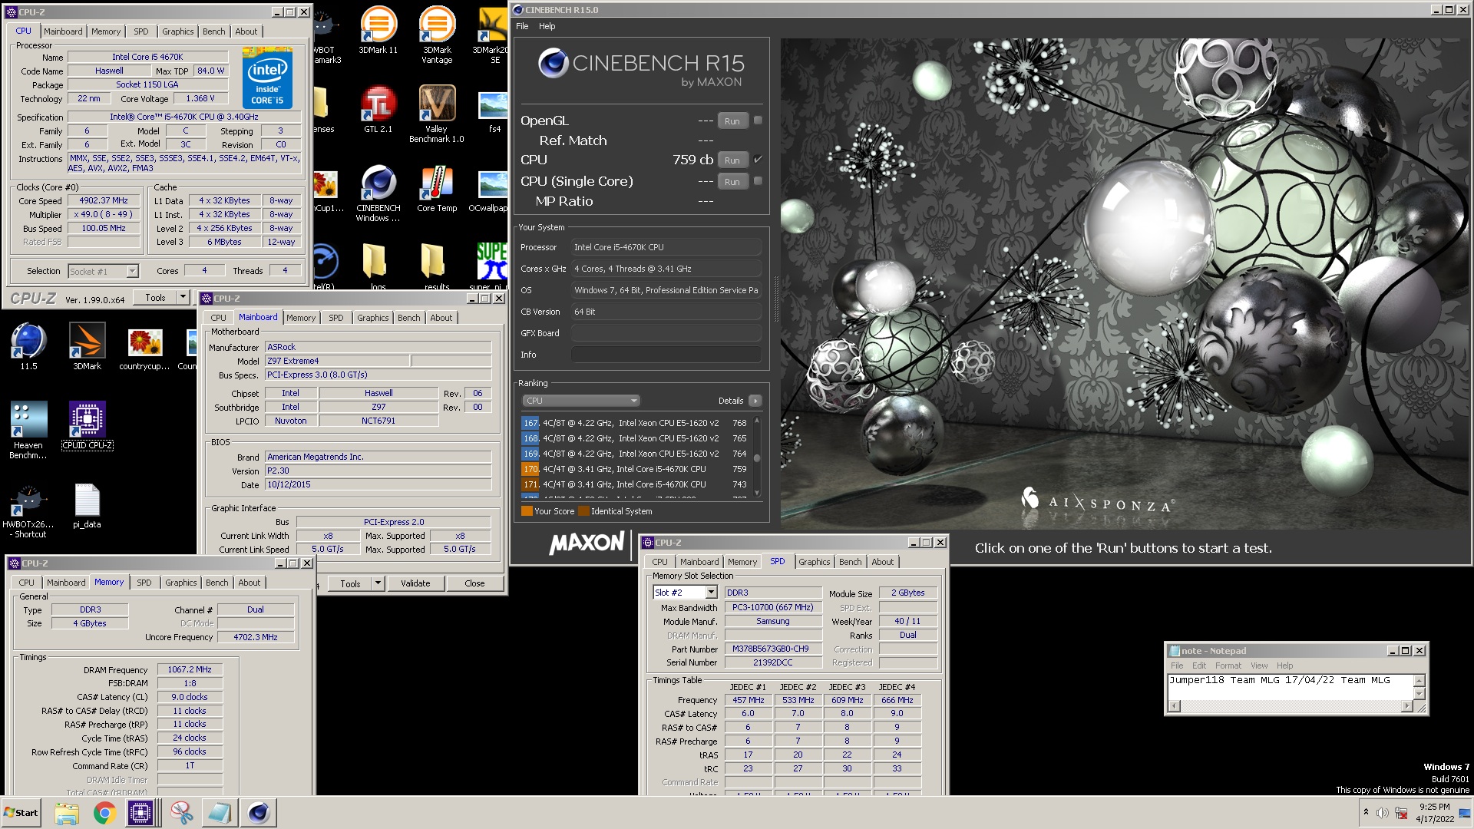Click the Cinebench Info input field

click(666, 355)
